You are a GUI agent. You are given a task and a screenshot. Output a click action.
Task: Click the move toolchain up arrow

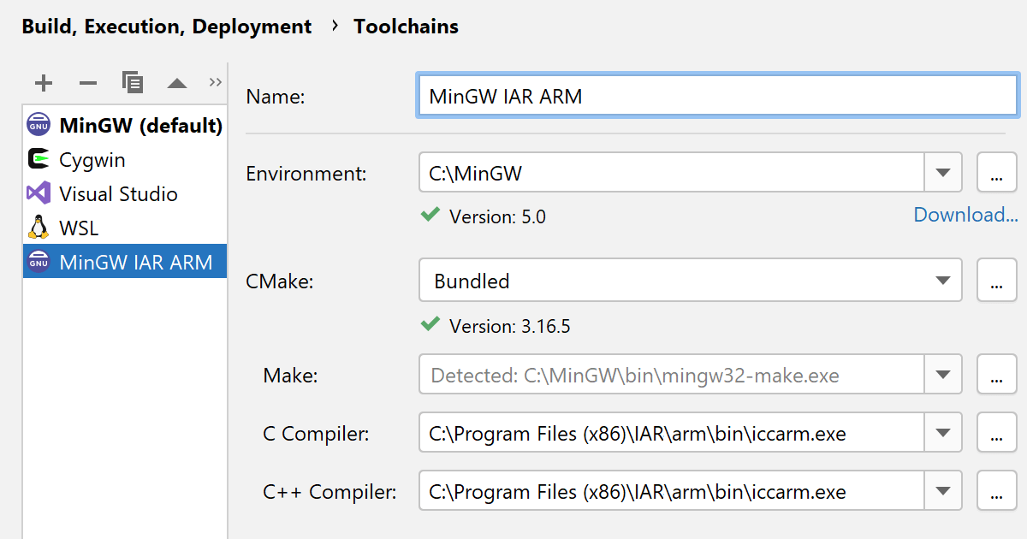pos(176,83)
